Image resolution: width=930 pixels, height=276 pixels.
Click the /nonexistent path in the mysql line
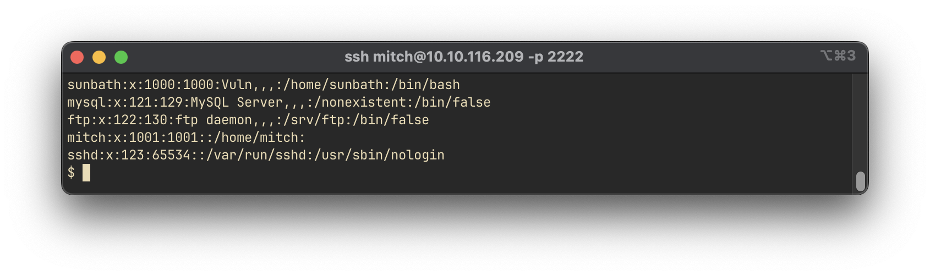[x=360, y=102]
